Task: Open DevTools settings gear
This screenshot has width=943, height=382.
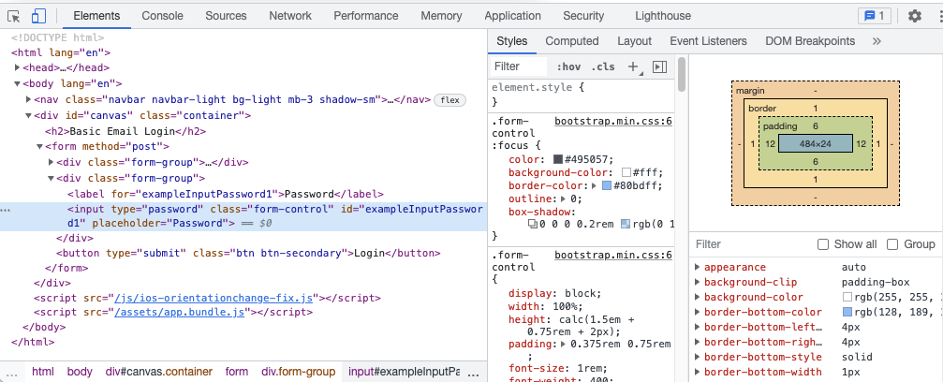Action: pos(915,16)
